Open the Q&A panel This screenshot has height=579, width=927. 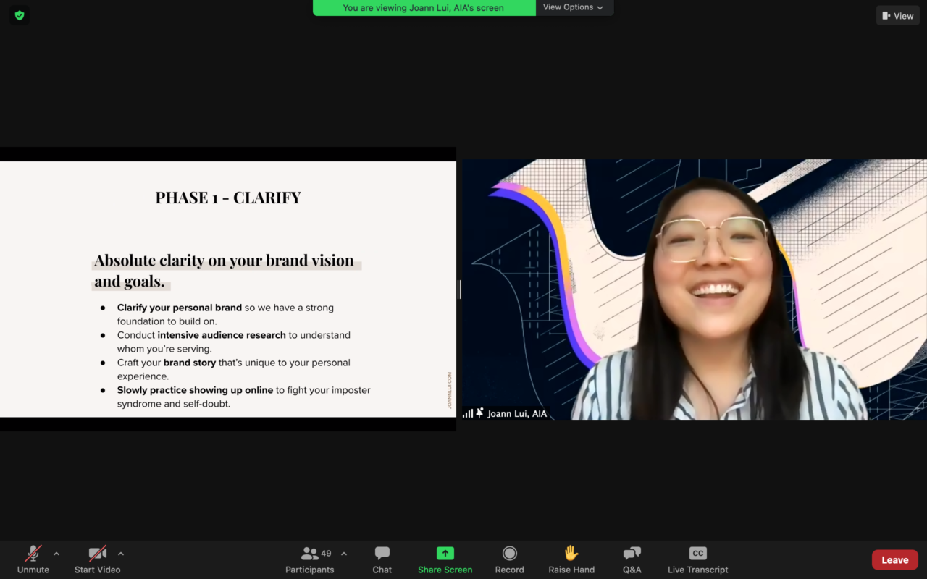pyautogui.click(x=632, y=559)
